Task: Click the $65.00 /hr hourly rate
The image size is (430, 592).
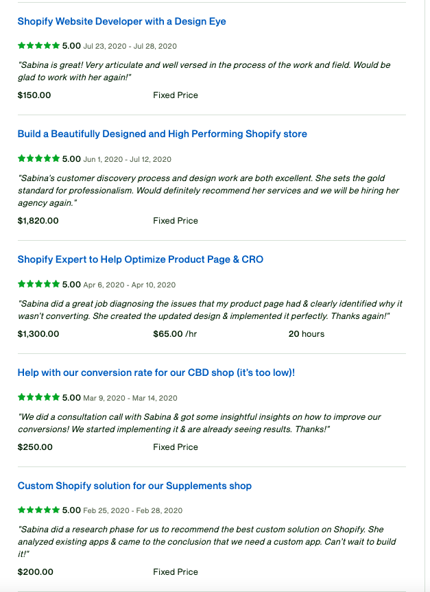Action: (x=175, y=334)
